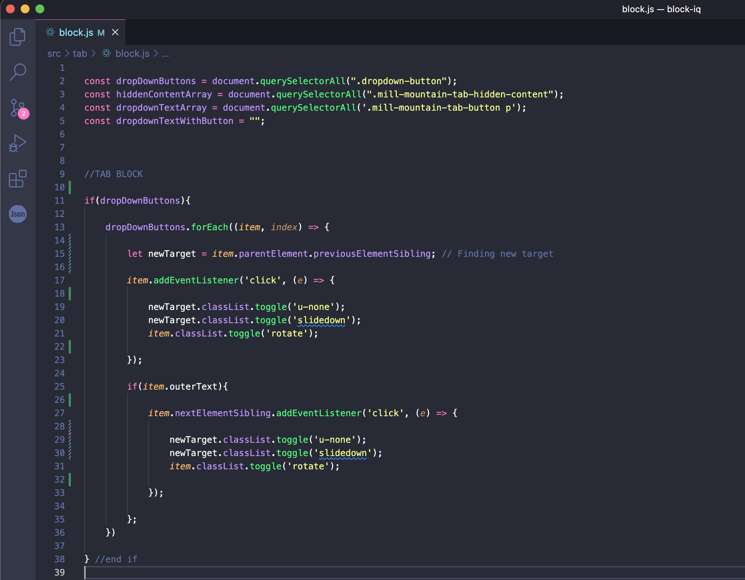745x580 pixels.
Task: Click outerText on line 25
Action: tap(193, 387)
